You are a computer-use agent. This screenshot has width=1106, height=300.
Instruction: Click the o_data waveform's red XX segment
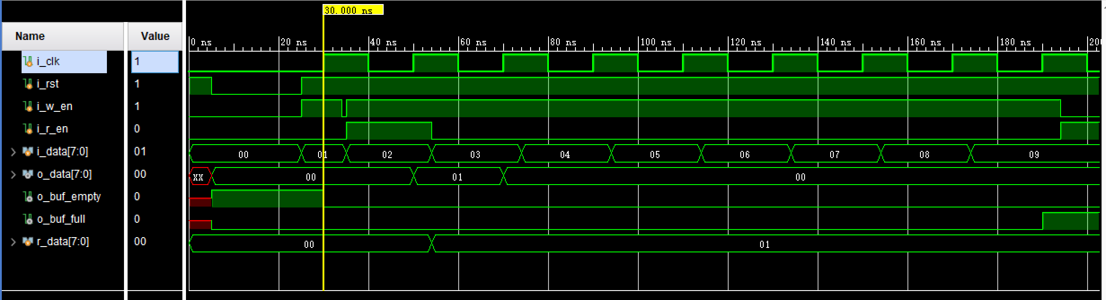200,176
